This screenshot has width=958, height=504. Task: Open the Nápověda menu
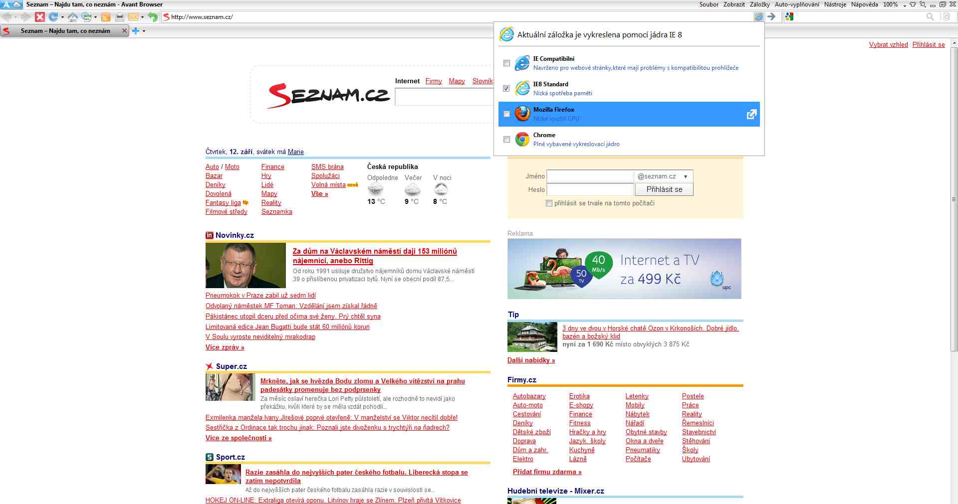pos(864,4)
